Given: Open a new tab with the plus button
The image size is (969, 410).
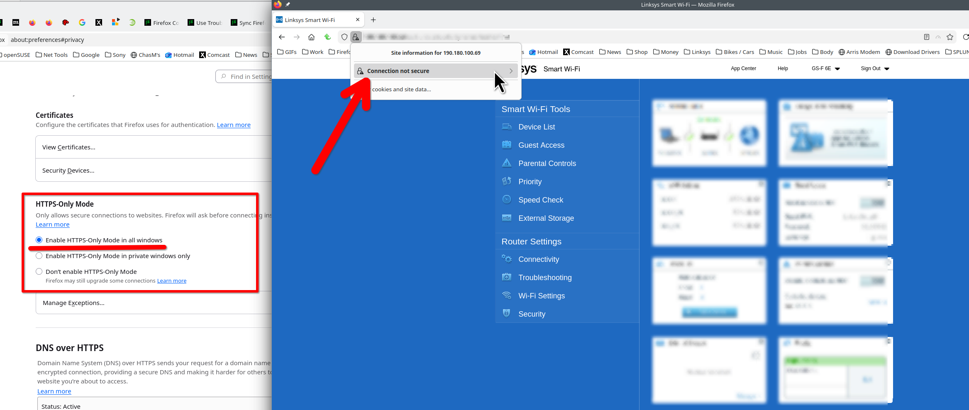Looking at the screenshot, I should pos(373,20).
